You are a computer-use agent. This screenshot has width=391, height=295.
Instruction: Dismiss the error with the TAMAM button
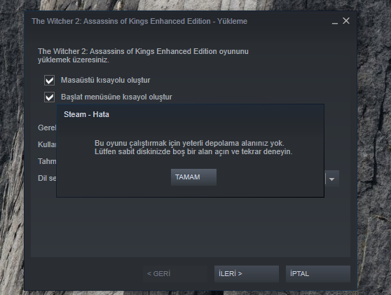[193, 177]
